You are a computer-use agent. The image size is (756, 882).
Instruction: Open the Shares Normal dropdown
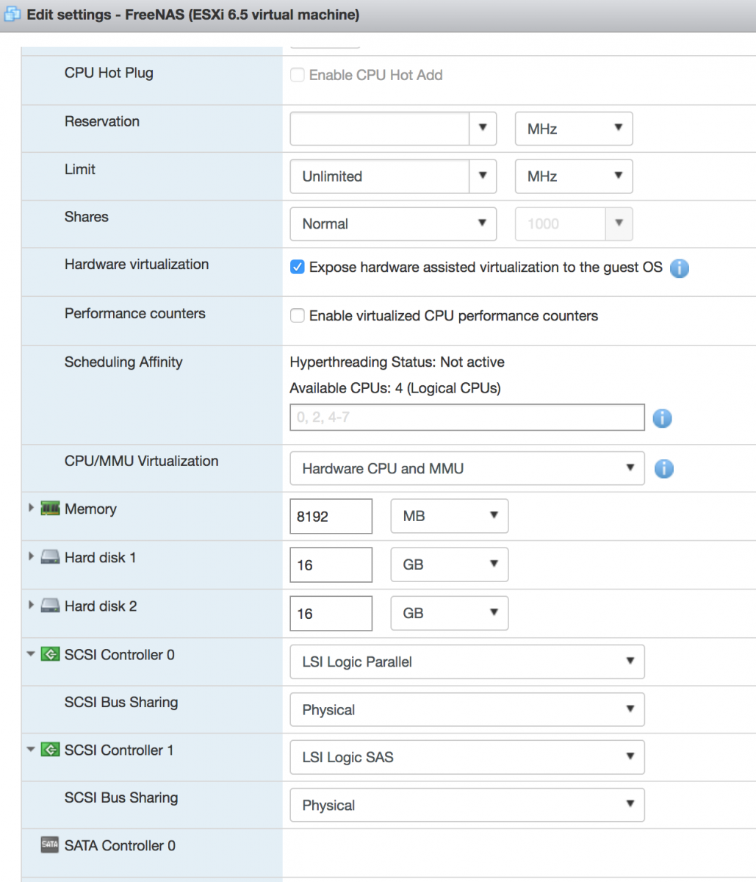393,223
